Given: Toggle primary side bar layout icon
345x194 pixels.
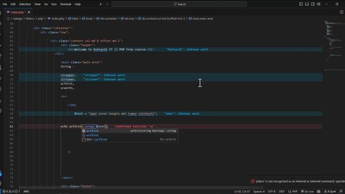Looking at the screenshot, I should click(301, 4).
